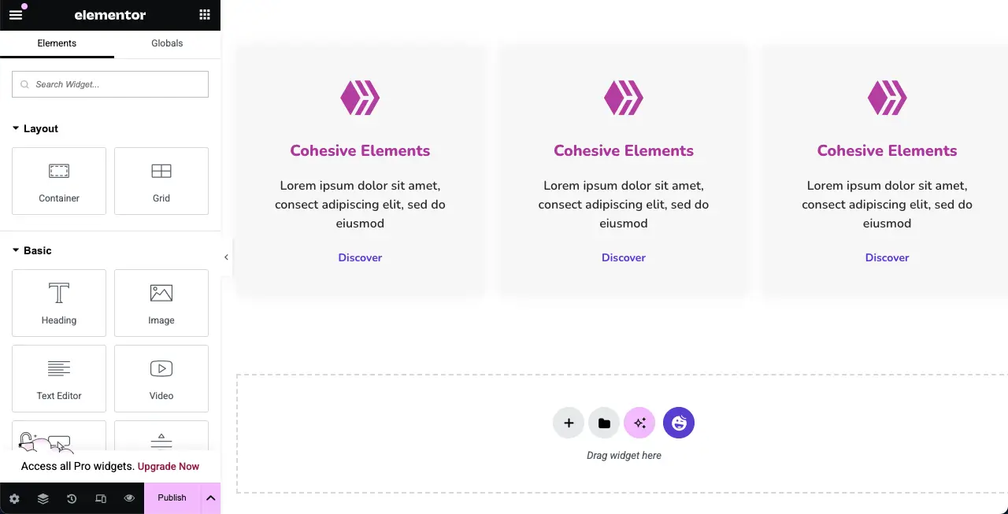Open Responsive Mode device icon
This screenshot has height=514, width=1008.
pyautogui.click(x=101, y=498)
